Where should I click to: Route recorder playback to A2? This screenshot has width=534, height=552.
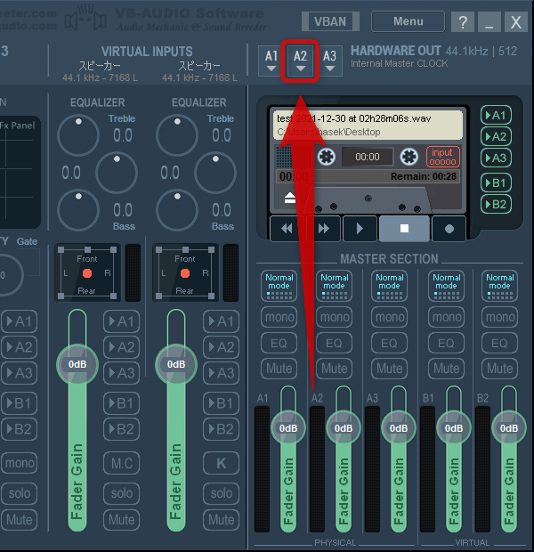click(x=496, y=136)
